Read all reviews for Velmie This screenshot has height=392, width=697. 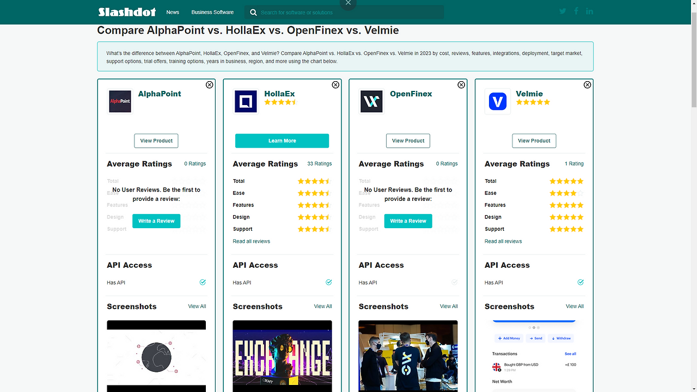pyautogui.click(x=503, y=241)
